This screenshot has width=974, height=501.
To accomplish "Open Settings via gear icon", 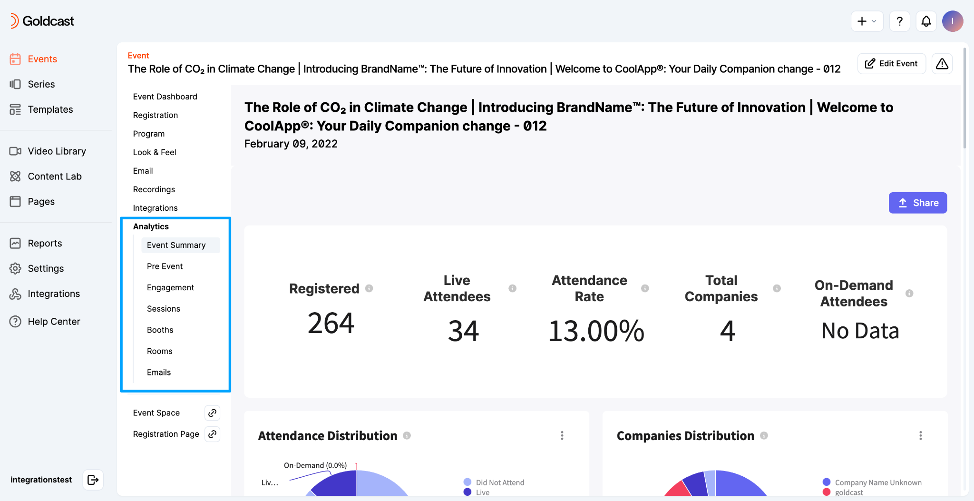I will coord(15,268).
